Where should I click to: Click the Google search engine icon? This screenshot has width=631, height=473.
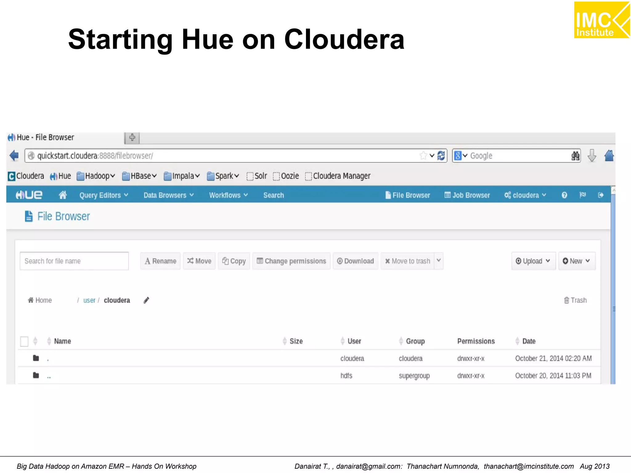click(x=458, y=156)
